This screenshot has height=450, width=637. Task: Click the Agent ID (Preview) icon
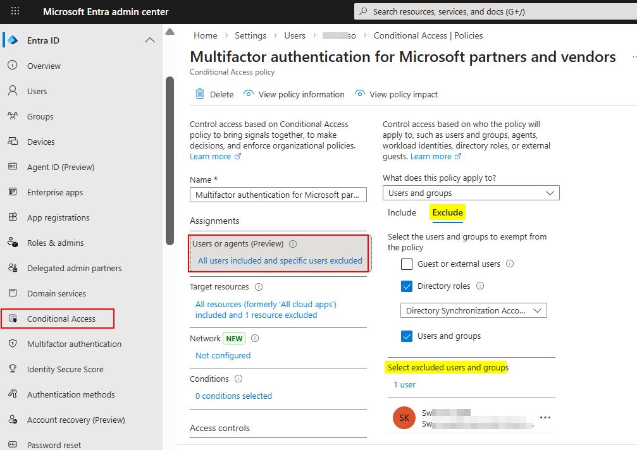[x=13, y=166]
